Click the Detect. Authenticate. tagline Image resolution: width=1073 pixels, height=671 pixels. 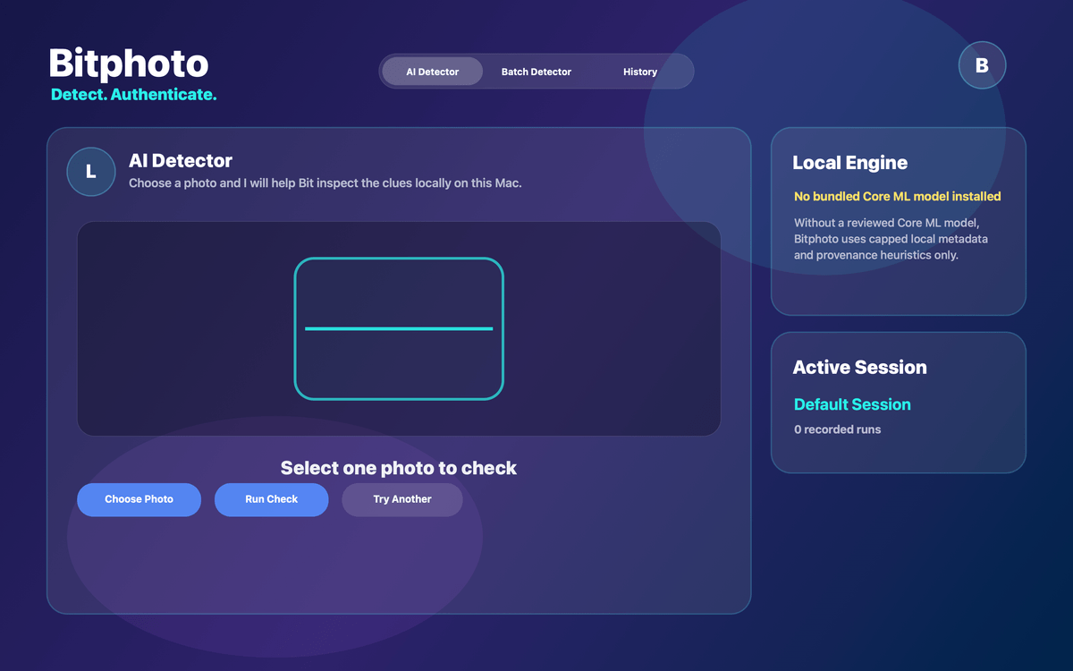(x=134, y=94)
